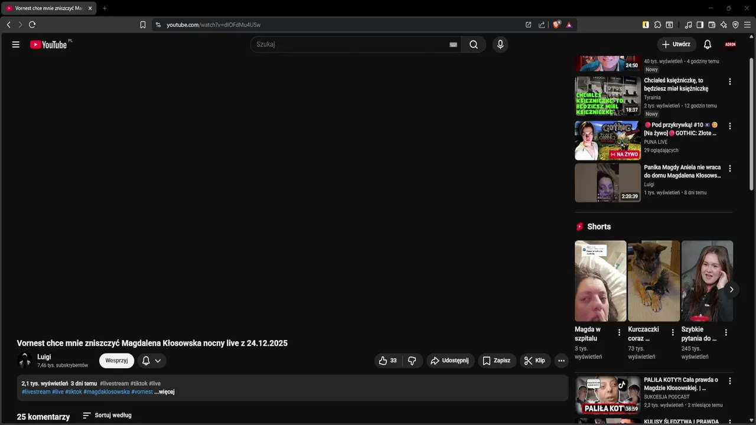Viewport: 756px width, 425px height.
Task: Open browser extensions puzzle icon
Action: click(x=657, y=25)
